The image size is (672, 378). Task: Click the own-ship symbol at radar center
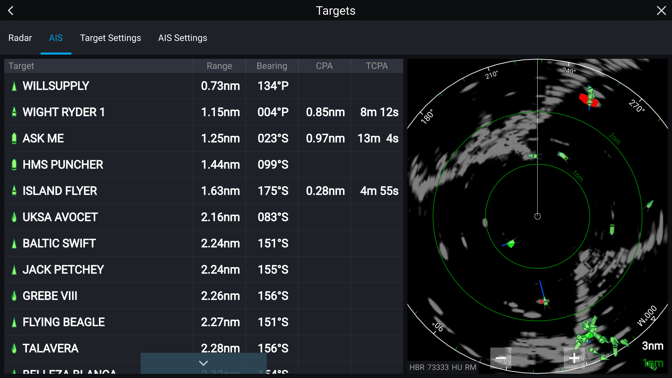(537, 216)
